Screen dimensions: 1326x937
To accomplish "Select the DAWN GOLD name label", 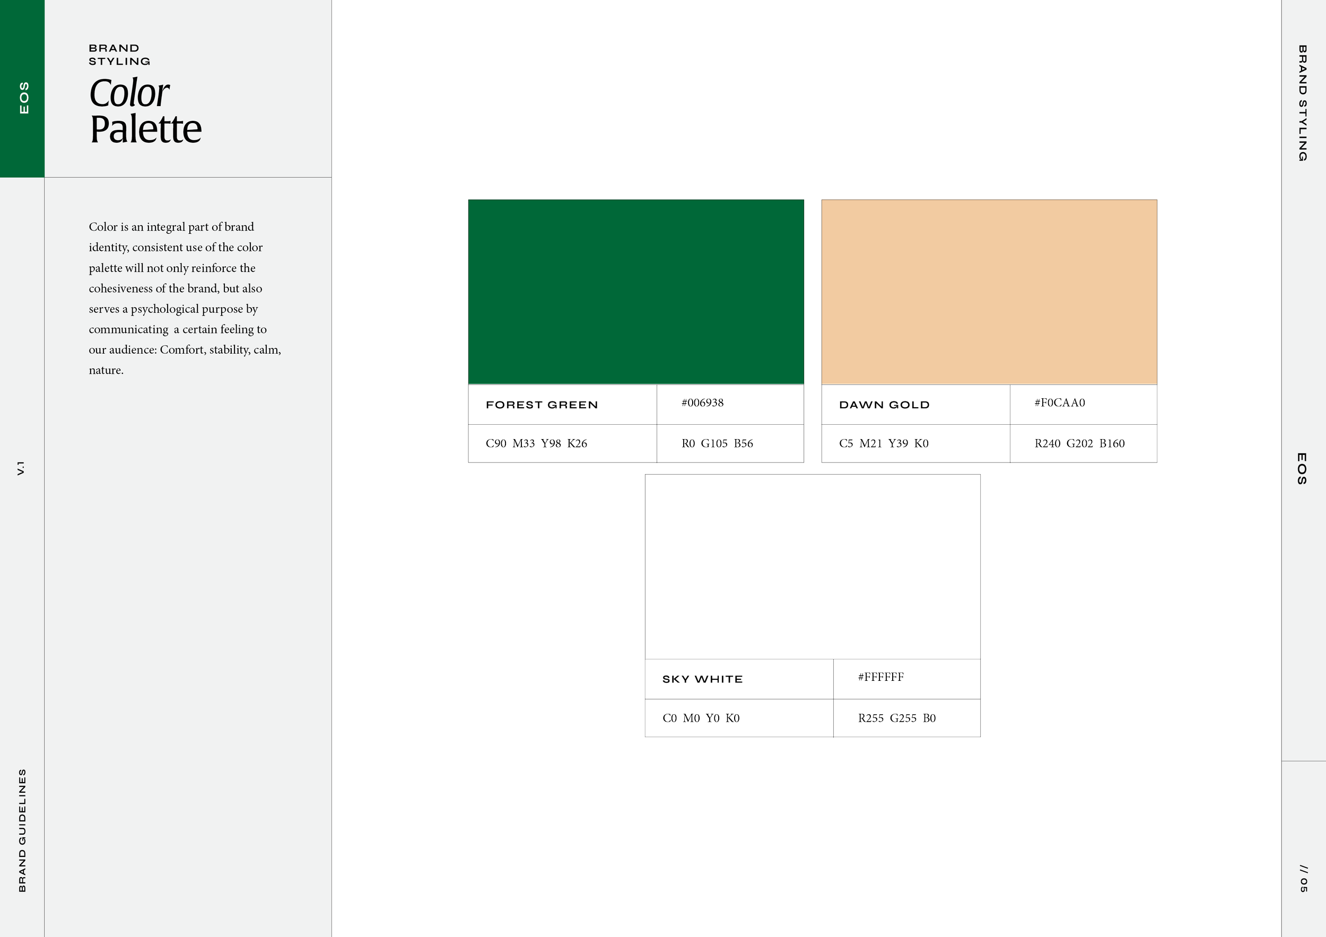I will (884, 405).
